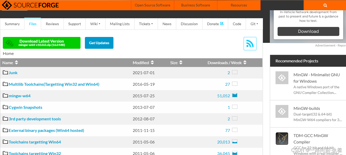Sort by Downloads / Week arrows

[245, 62]
